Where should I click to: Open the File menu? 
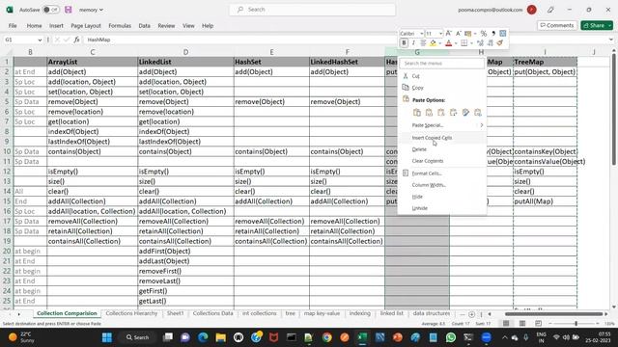pyautogui.click(x=13, y=26)
